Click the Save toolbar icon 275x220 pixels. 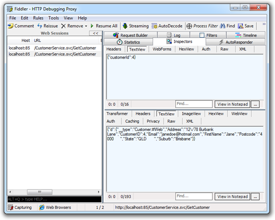240,26
